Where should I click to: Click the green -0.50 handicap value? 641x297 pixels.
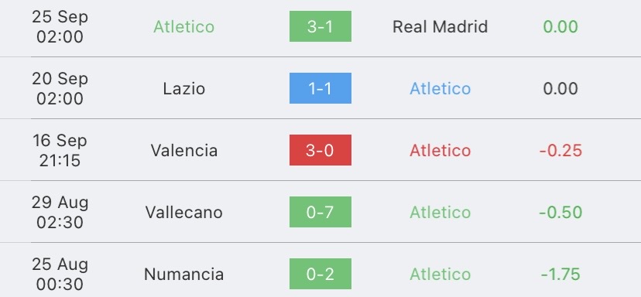[x=560, y=213]
